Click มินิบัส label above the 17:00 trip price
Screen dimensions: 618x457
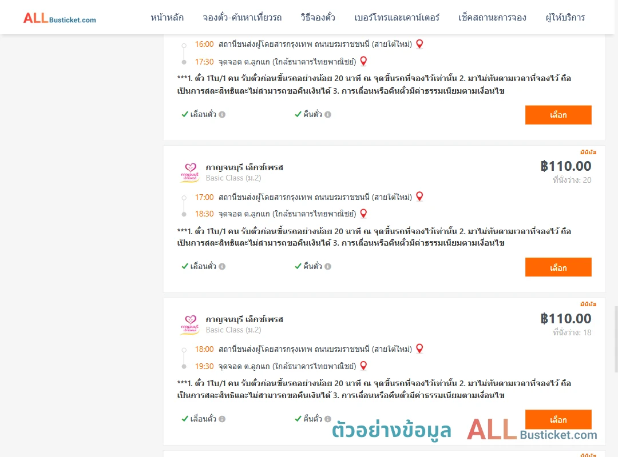click(588, 152)
